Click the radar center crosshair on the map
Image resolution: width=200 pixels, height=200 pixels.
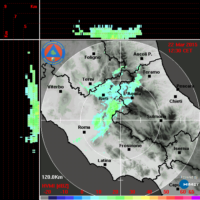click(120, 120)
